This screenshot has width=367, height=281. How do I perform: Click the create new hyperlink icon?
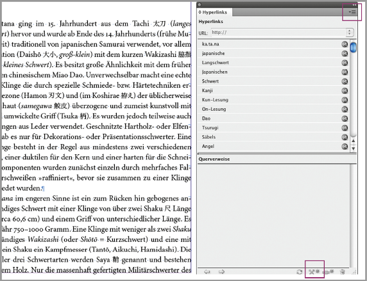(328, 271)
